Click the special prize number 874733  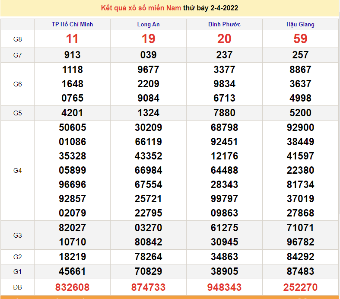(x=148, y=287)
